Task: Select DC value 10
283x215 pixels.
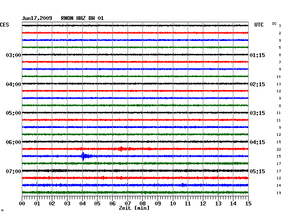Action: (279, 77)
